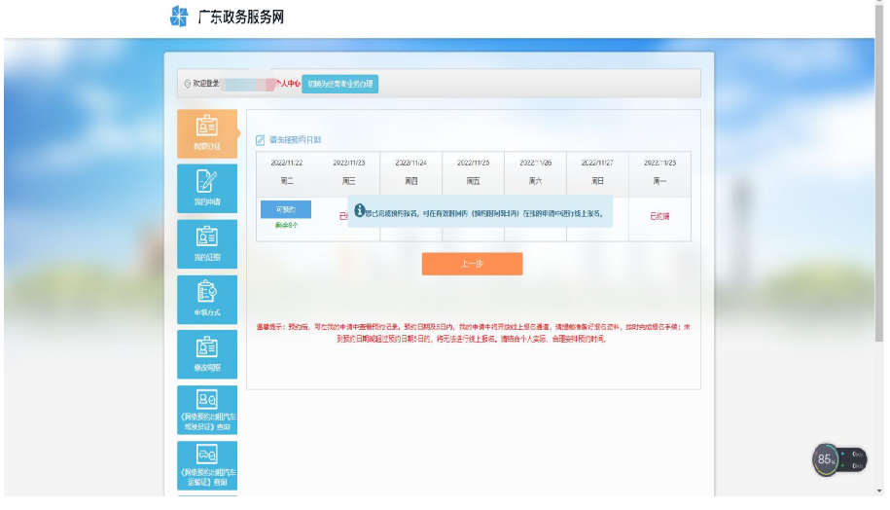The width and height of the screenshot is (890, 510).
Task: Select the blue 可预约 slot for 2022/11/22
Action: click(x=286, y=209)
